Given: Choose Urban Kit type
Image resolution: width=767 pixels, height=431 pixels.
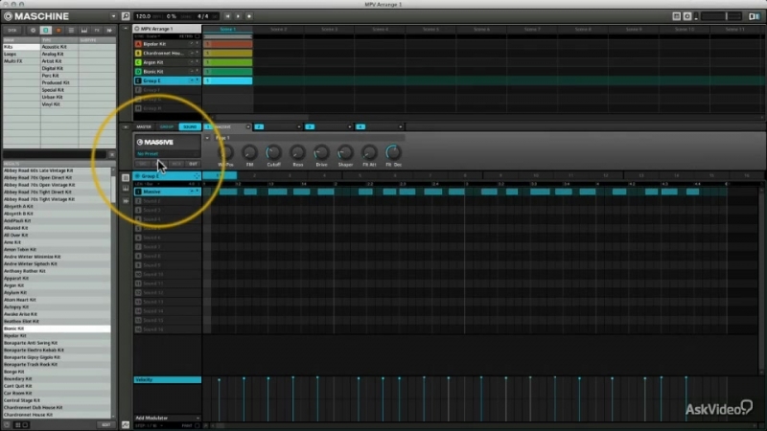Looking at the screenshot, I should 58,97.
